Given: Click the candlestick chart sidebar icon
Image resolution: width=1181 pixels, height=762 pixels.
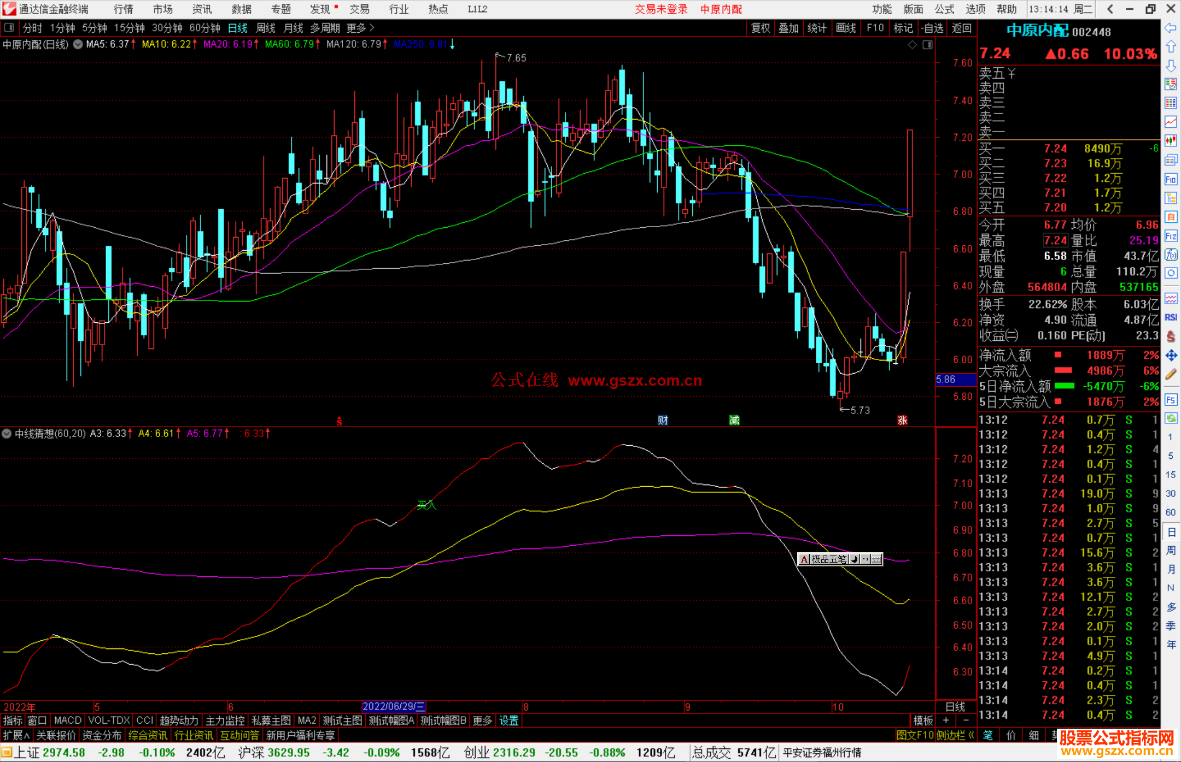Looking at the screenshot, I should (1171, 140).
